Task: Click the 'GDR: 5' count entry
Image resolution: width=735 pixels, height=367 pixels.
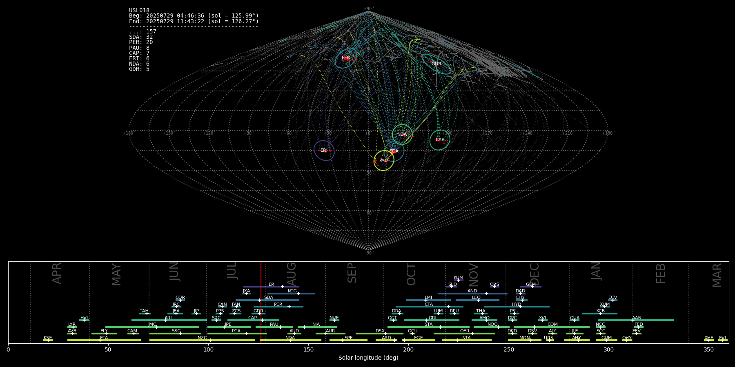Action: tap(139, 69)
